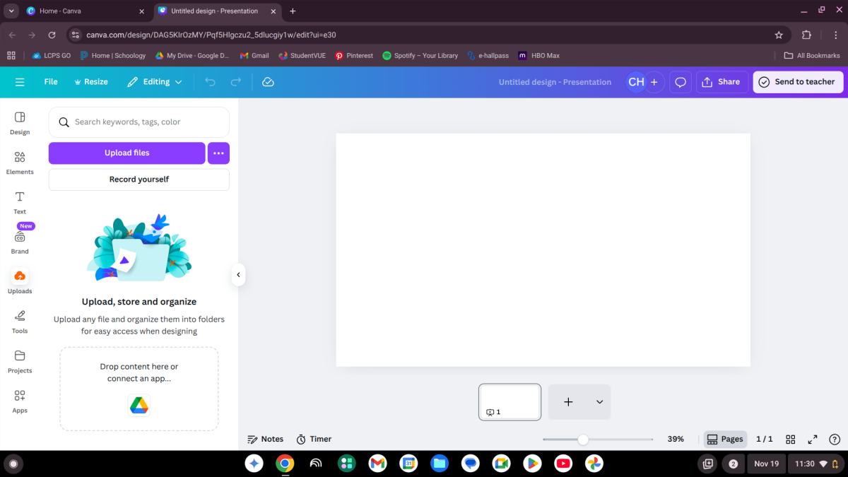
Task: Click the Undo arrow
Action: (x=210, y=82)
